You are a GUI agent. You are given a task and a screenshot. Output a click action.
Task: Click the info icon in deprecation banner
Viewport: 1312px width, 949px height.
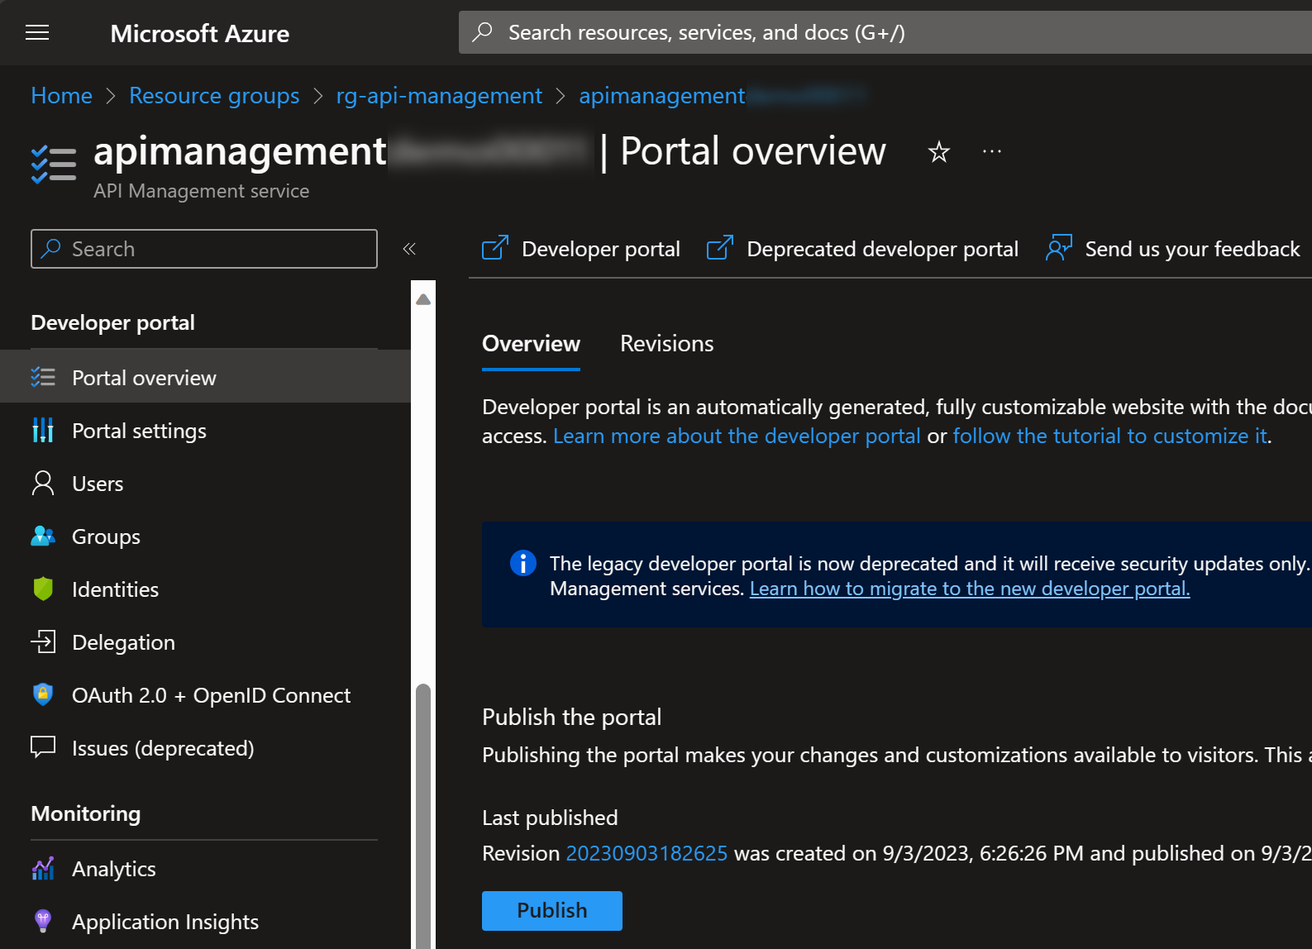click(523, 563)
